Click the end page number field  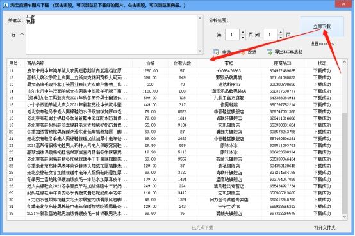(270, 35)
